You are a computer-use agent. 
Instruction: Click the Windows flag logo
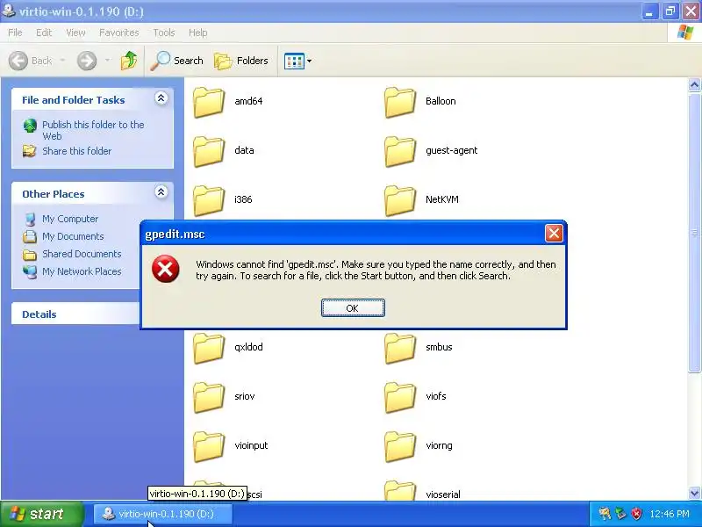685,32
